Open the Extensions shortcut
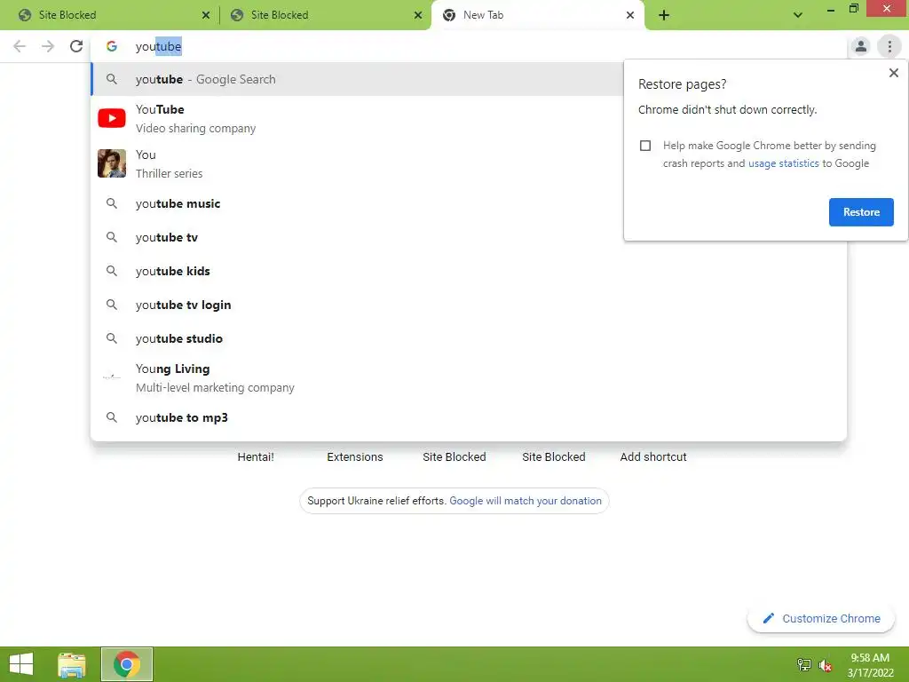Viewport: 909px width, 682px height. (355, 457)
